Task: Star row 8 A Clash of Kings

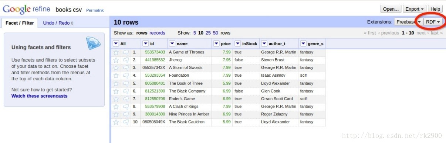Action: (x=116, y=107)
